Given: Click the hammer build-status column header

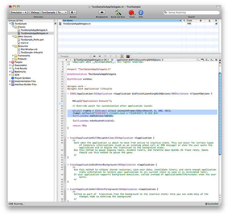Looking at the screenshot, I should 184,21.
